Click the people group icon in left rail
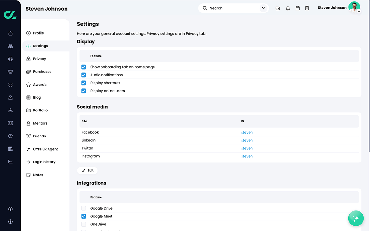The image size is (370, 231). (x=10, y=71)
